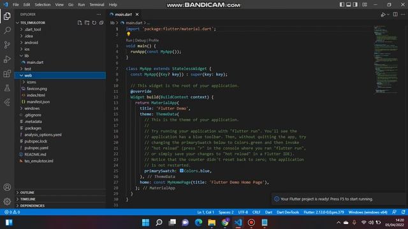
Task: Open Customize Layout button
Action: coord(365,4)
